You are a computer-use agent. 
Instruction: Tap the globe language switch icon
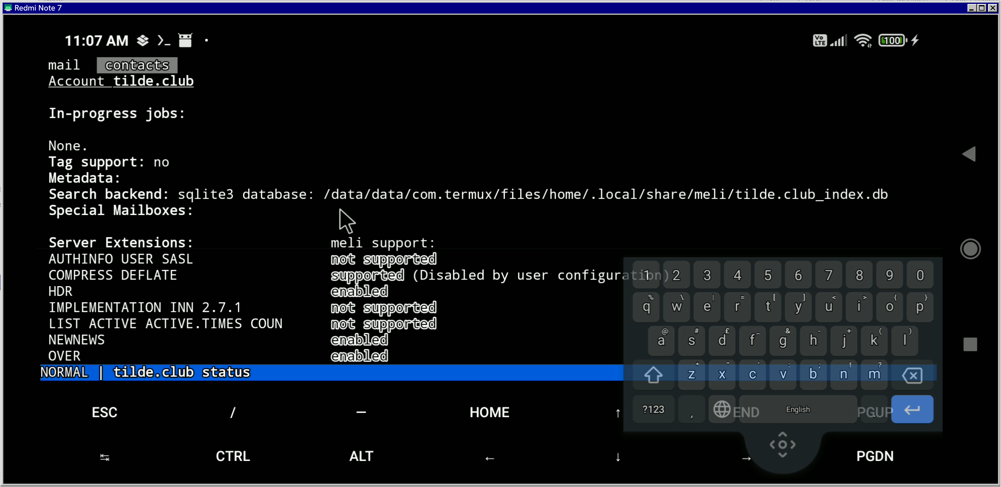click(x=721, y=409)
